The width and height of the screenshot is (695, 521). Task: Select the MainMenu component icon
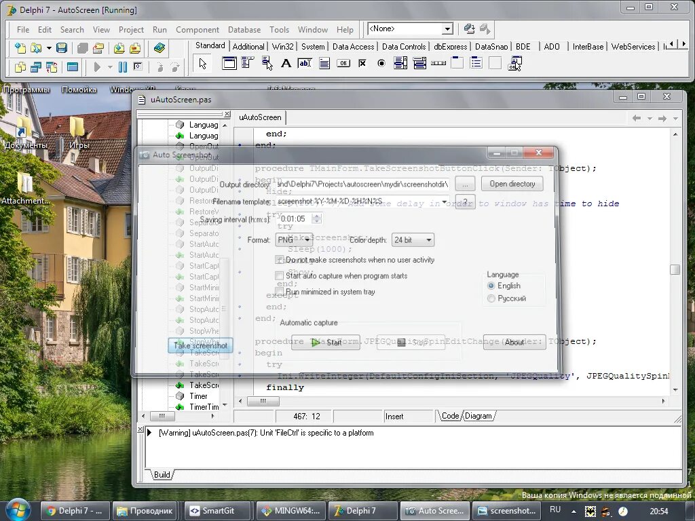click(x=248, y=63)
